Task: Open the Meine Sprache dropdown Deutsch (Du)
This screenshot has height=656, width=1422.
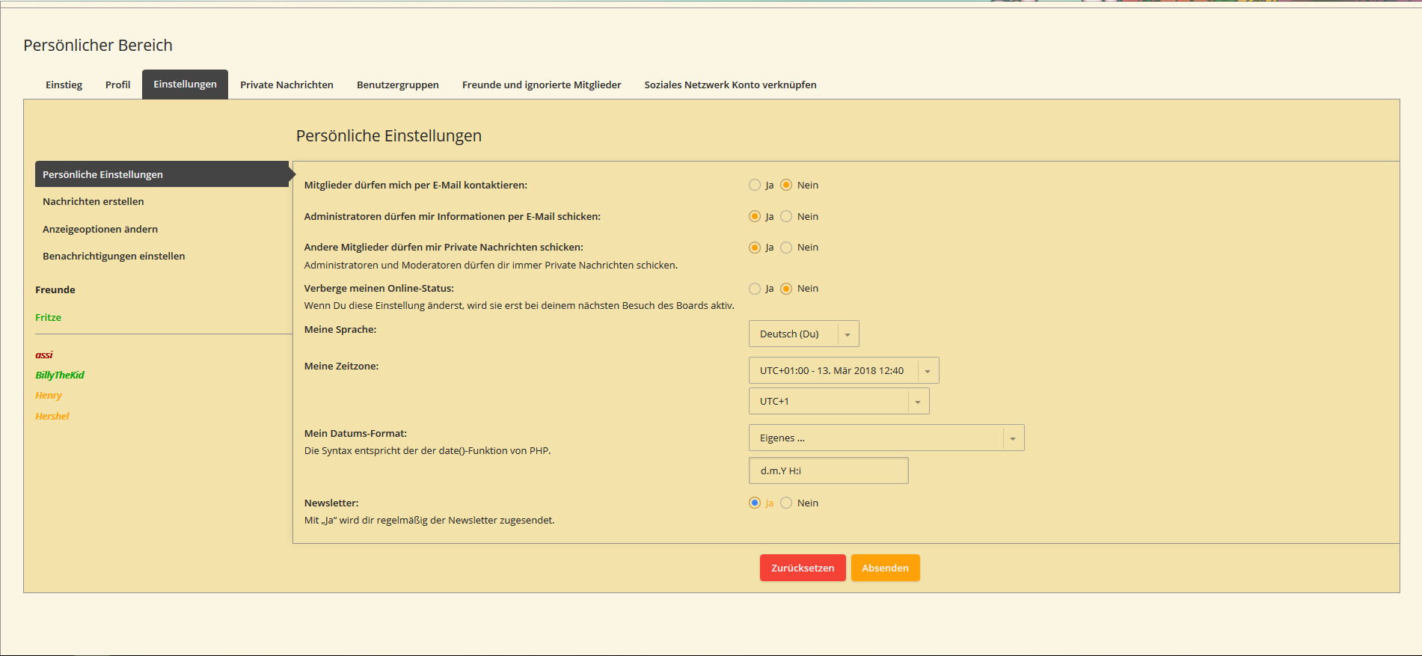Action: pos(803,334)
